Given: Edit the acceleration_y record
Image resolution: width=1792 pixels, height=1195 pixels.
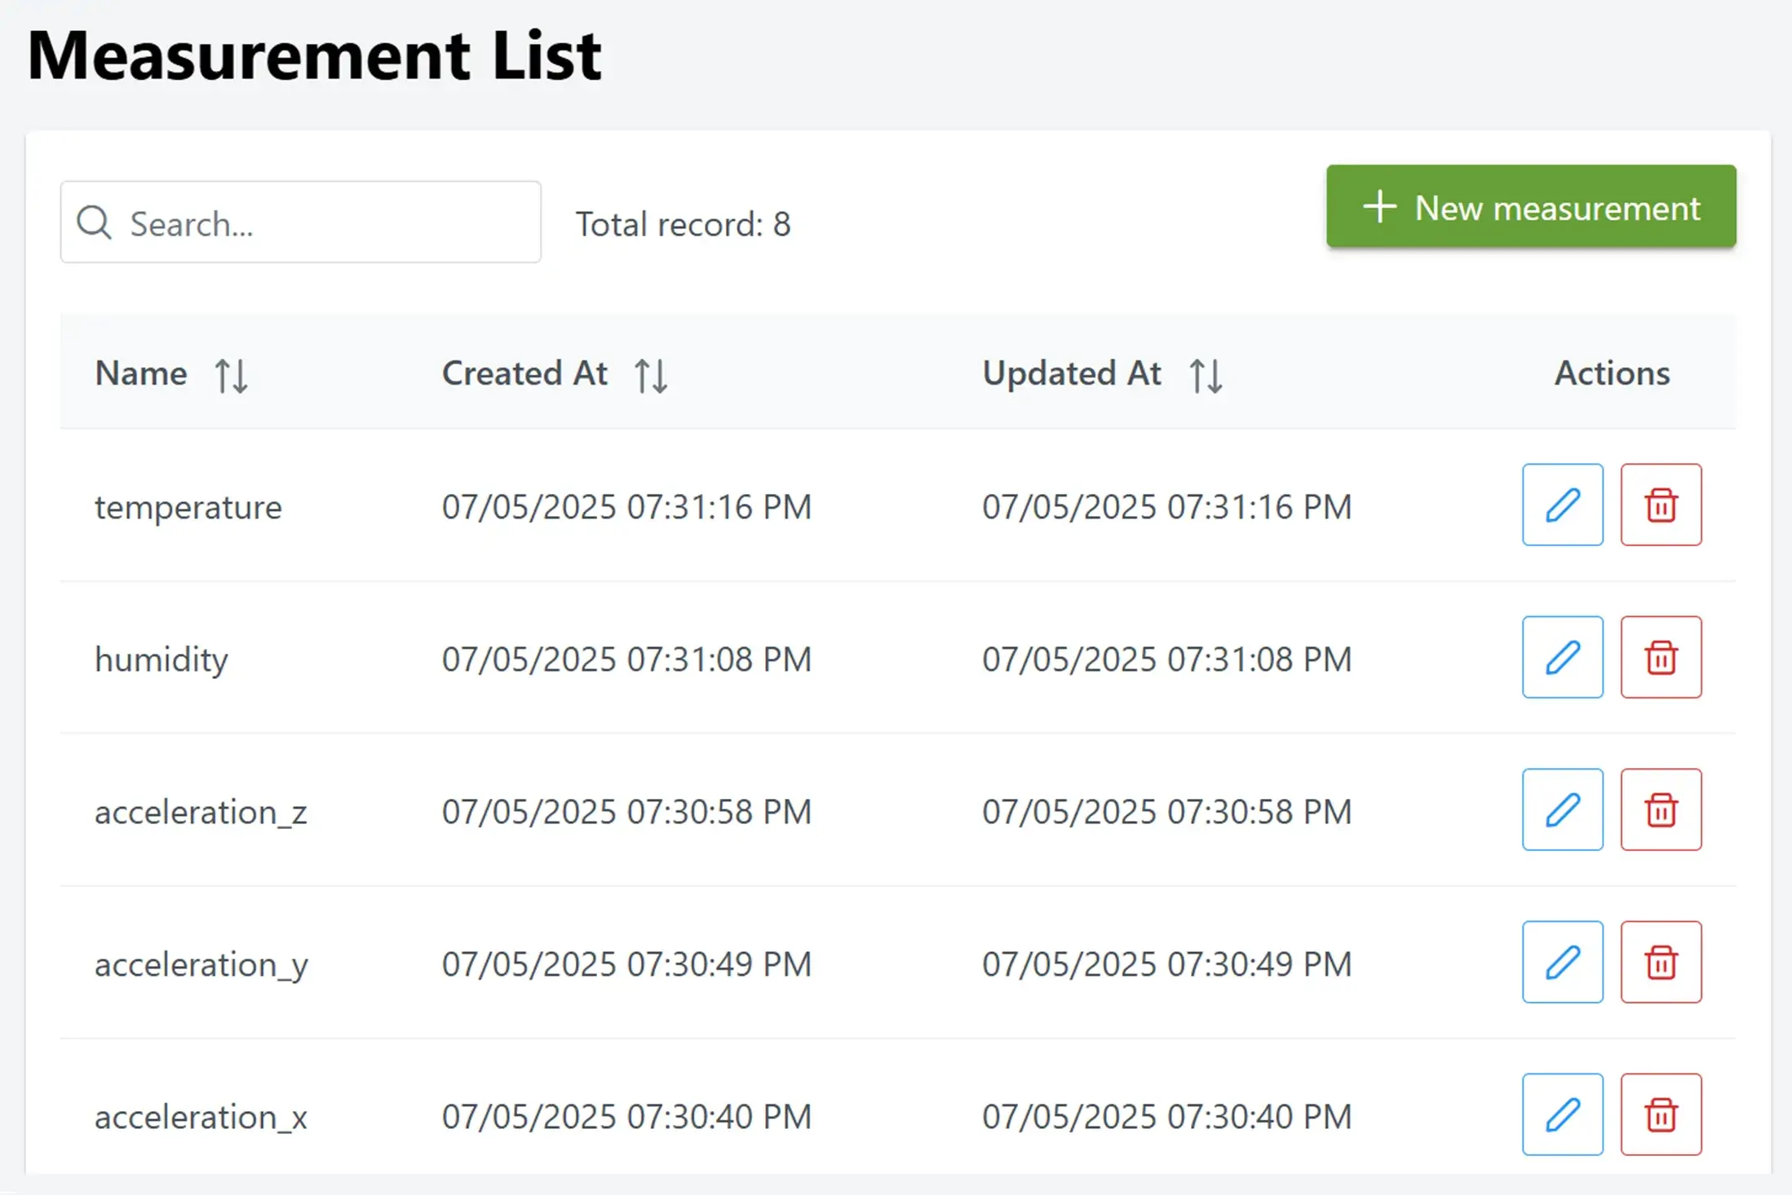Looking at the screenshot, I should [x=1562, y=963].
